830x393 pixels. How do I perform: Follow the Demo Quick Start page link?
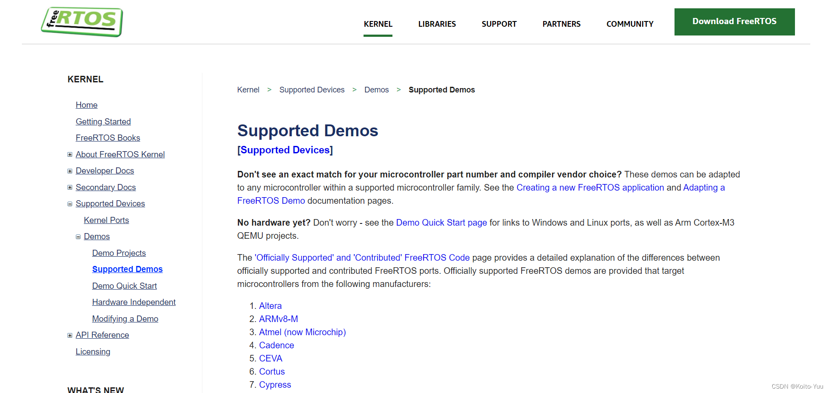(441, 223)
